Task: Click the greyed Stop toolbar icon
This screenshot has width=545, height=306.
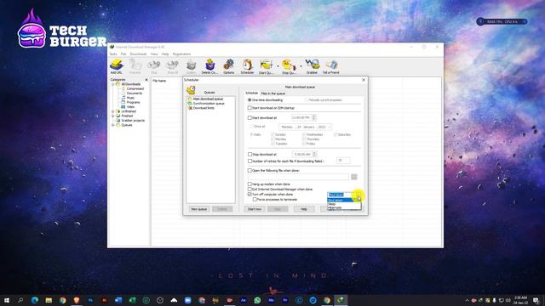Action: click(x=153, y=66)
